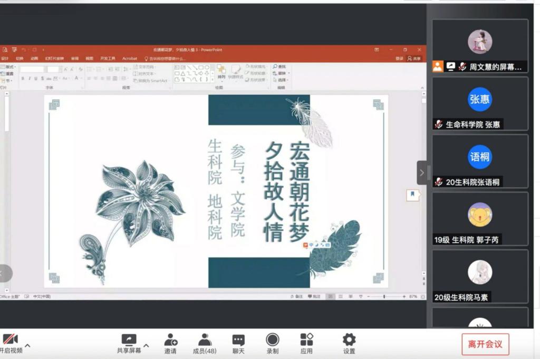
Task: Expand the share screen options arrow
Action: coord(146,346)
